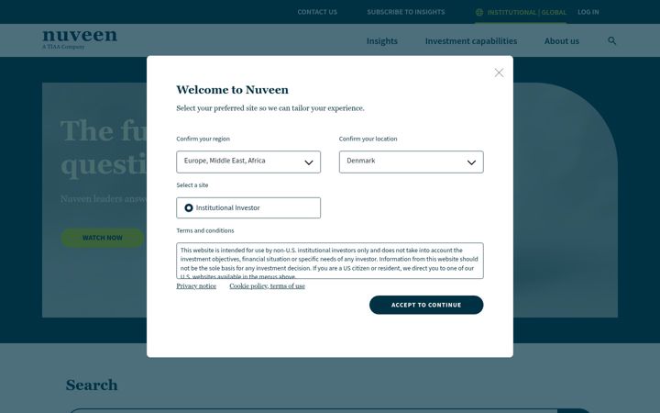Click the 'Search' heading below the hero

(x=92, y=385)
